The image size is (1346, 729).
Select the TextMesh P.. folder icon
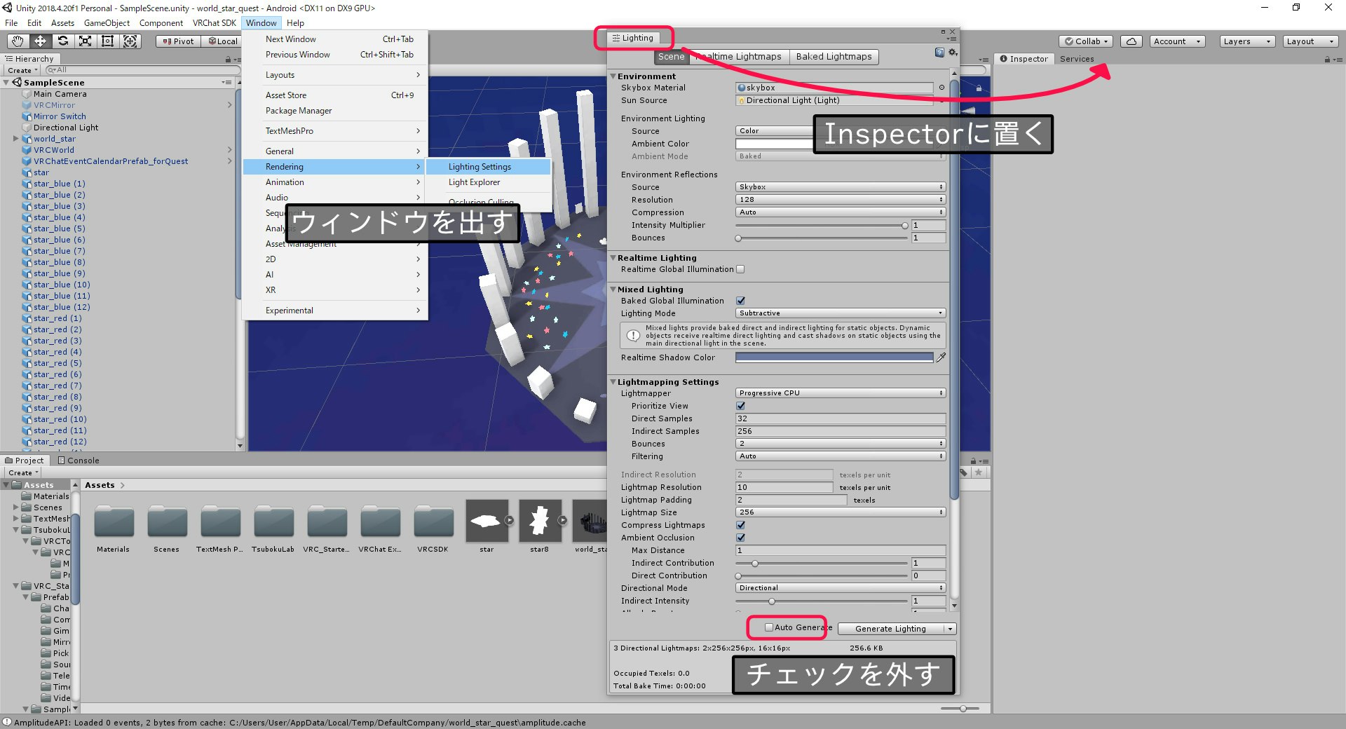pyautogui.click(x=220, y=522)
